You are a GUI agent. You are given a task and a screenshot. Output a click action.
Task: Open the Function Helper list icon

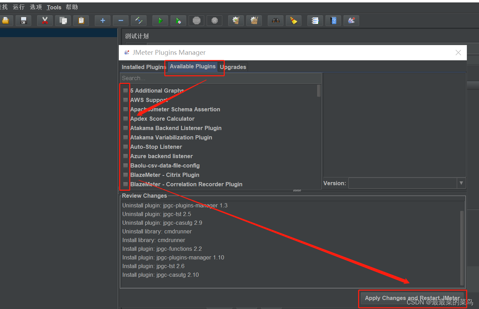[x=315, y=21]
